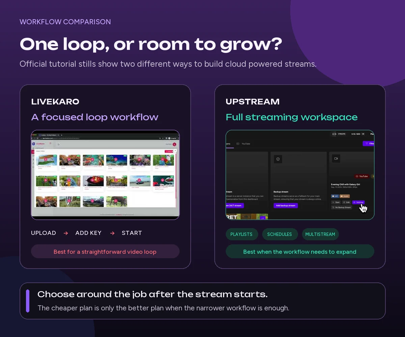
Task: Click the browser reload icon
Action: pos(37,138)
